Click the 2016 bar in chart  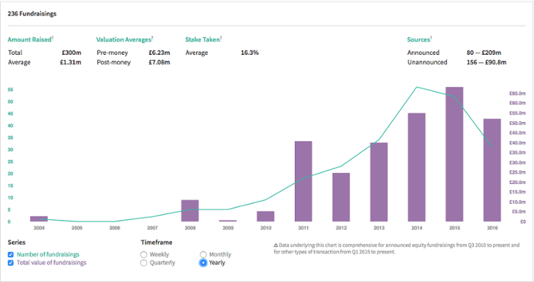click(x=492, y=170)
